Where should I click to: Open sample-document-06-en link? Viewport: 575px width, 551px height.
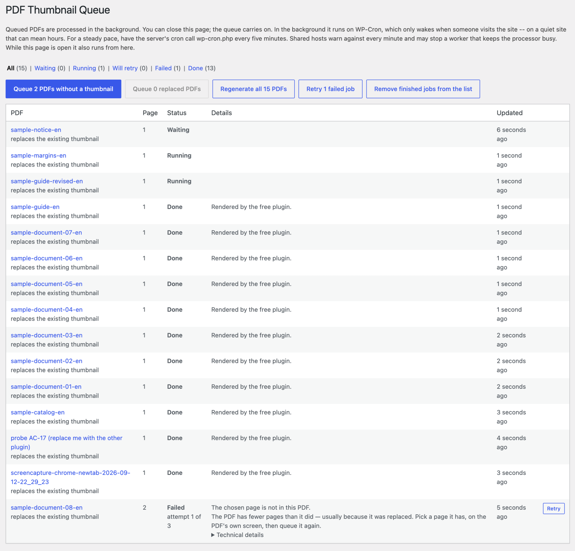coord(47,258)
